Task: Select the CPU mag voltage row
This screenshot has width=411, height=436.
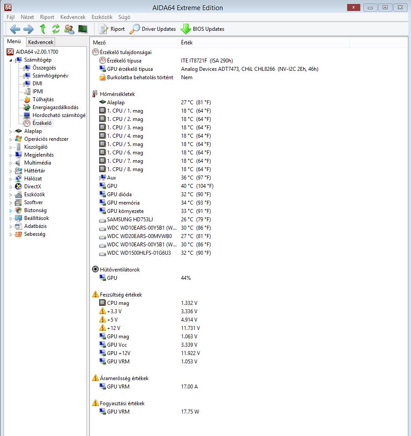Action: (x=148, y=303)
